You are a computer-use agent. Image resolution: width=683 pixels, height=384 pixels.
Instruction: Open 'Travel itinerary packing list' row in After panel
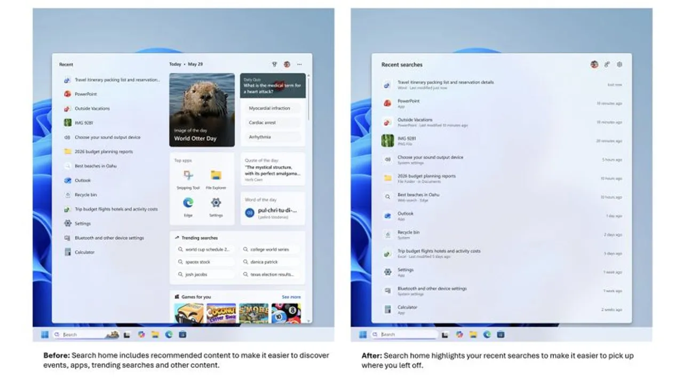[502, 85]
